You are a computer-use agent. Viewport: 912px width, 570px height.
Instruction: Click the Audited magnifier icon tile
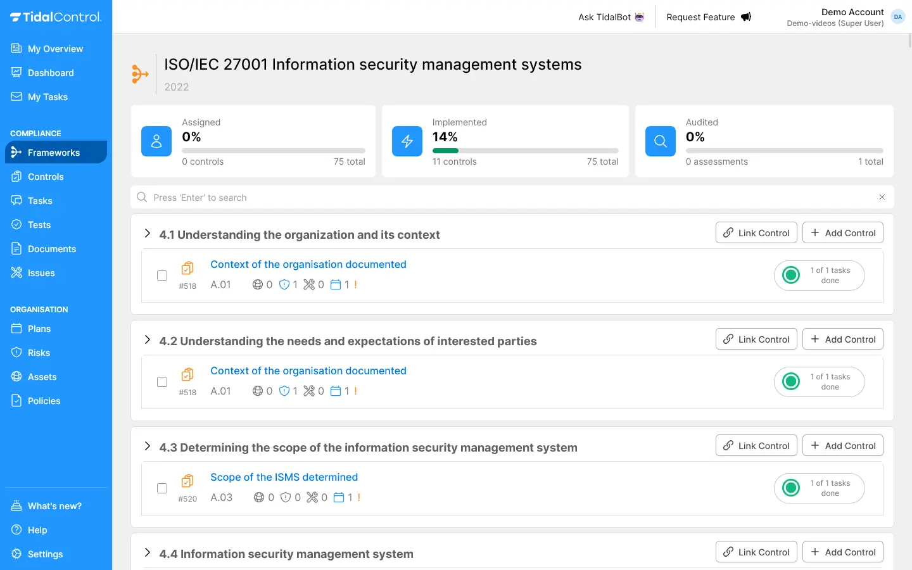click(661, 141)
